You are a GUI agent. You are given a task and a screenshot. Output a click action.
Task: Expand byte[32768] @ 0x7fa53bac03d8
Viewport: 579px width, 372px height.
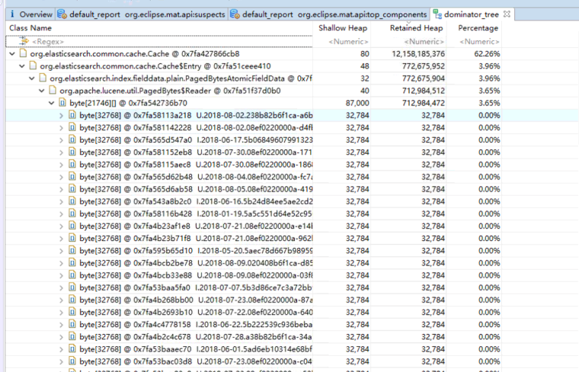coord(61,361)
